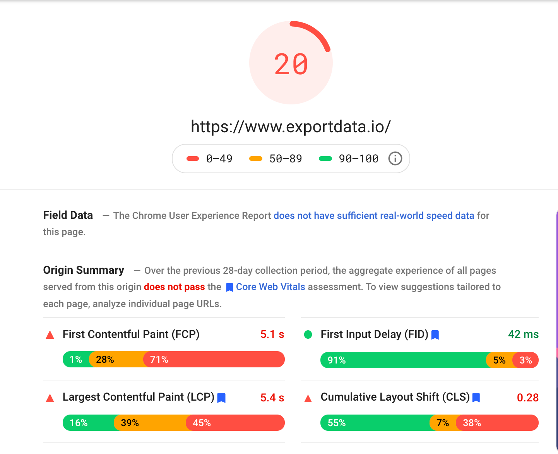
Task: Click the red triangle beside Cumulative Layout Shift
Action: (x=308, y=398)
